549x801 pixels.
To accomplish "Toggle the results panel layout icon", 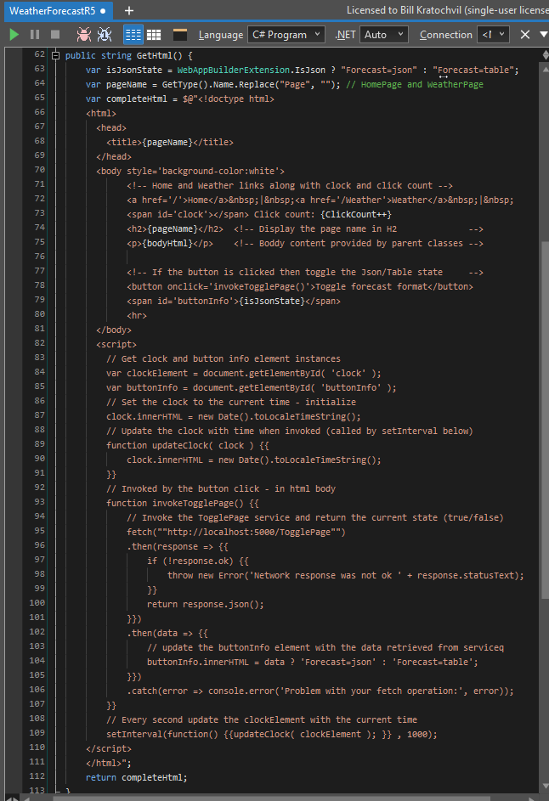I will click(180, 35).
